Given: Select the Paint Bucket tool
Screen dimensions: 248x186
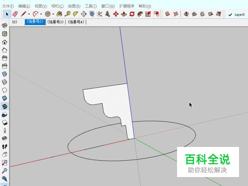Looking at the screenshot, I should point(59,14).
